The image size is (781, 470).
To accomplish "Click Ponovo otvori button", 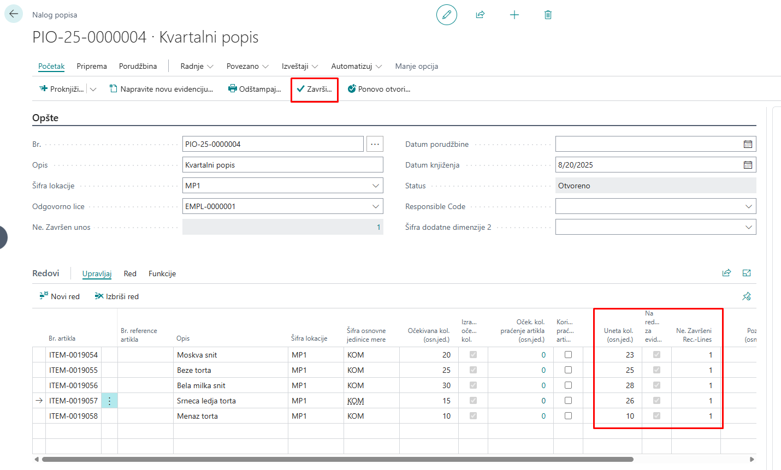I will [x=379, y=89].
